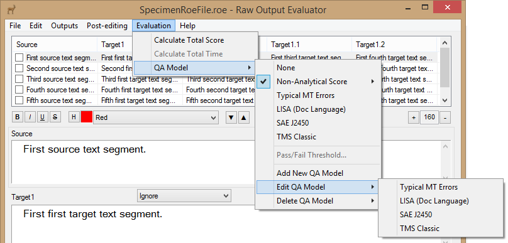Check the First source text segment checkbox
508x243 pixels.
tap(19, 58)
